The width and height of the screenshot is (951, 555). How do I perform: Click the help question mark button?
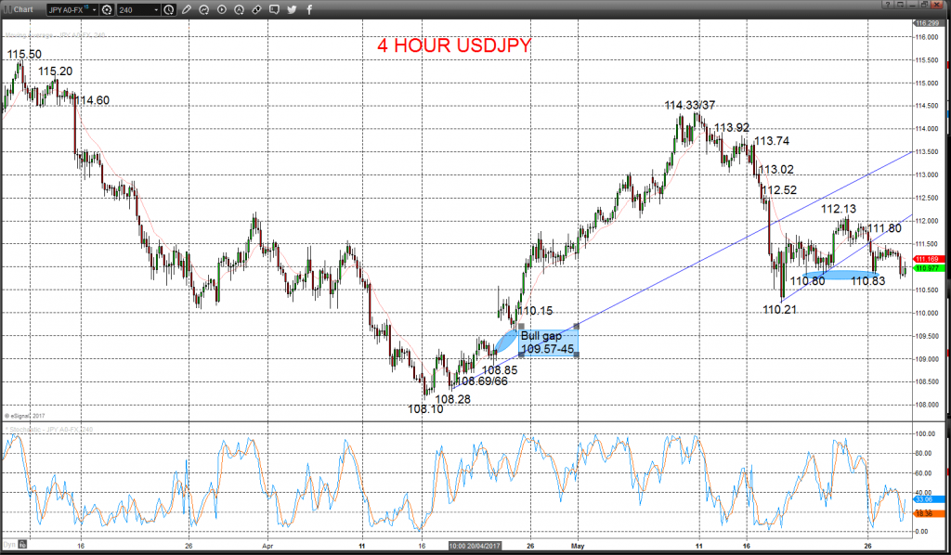click(887, 5)
